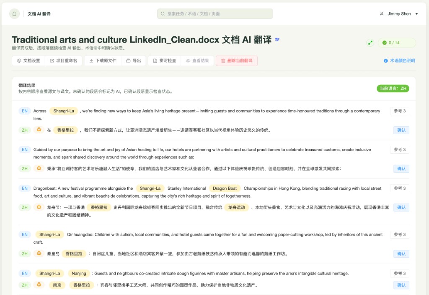Click the 龙舟运动 highlighted term tag
Viewport: 429px width, 295px height.
coord(237,207)
